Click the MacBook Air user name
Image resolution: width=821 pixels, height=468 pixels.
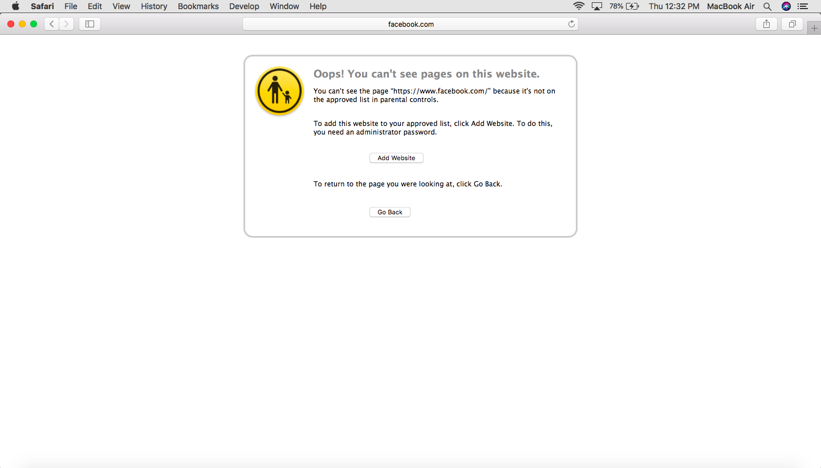731,6
